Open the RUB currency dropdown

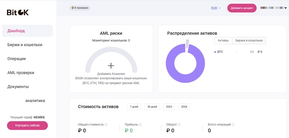(x=216, y=8)
